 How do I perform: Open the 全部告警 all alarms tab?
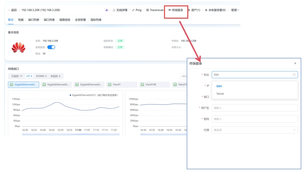click(81, 19)
